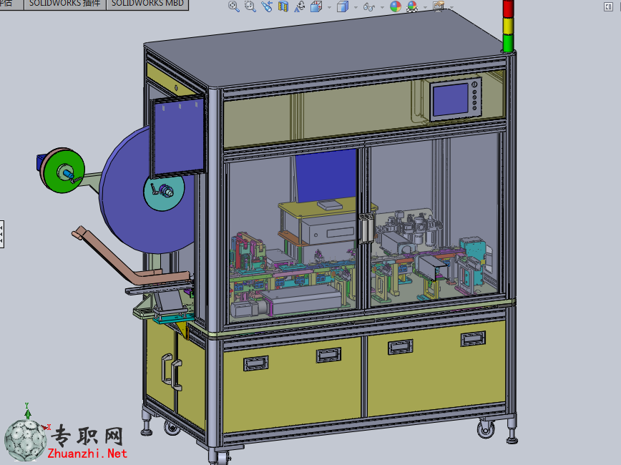Image resolution: width=621 pixels, height=465 pixels.
Task: Click the Zoom to Fit icon
Action: (234, 6)
